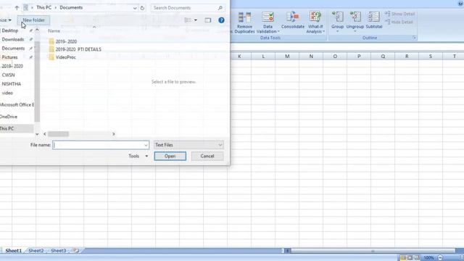
Task: Click the dialog Help question mark icon
Action: [x=221, y=20]
